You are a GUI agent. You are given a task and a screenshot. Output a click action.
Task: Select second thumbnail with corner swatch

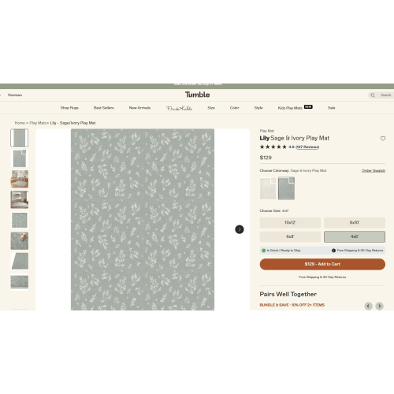coord(20,158)
